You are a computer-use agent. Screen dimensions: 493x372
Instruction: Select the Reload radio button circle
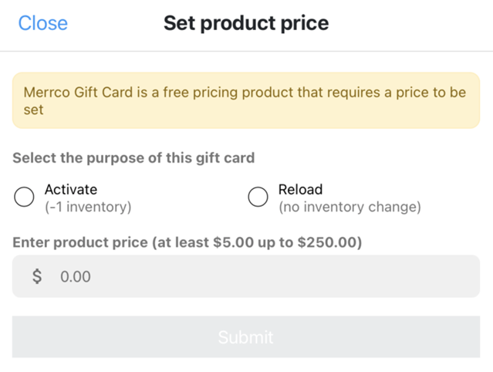point(258,198)
